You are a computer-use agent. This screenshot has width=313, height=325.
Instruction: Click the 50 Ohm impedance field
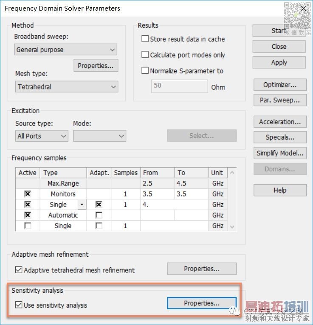point(179,86)
